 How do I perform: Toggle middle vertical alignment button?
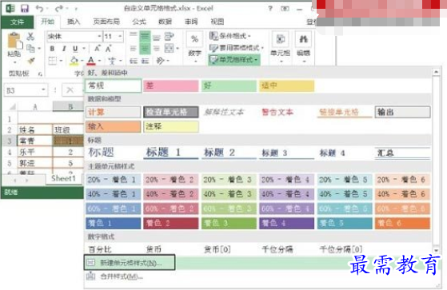145,37
